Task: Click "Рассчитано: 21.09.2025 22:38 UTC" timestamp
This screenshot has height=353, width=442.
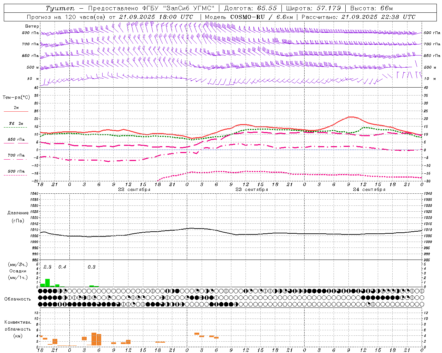Action: (x=358, y=17)
